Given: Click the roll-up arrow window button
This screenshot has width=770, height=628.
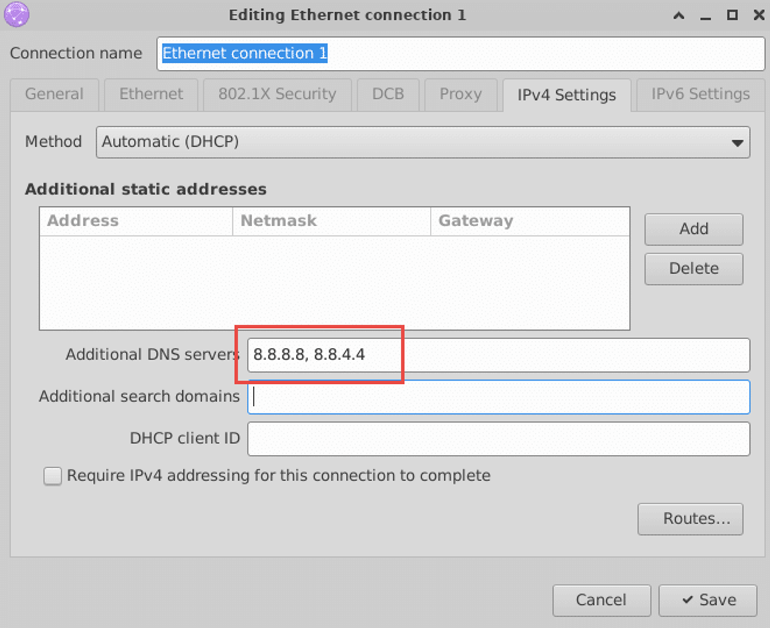Looking at the screenshot, I should tap(680, 15).
